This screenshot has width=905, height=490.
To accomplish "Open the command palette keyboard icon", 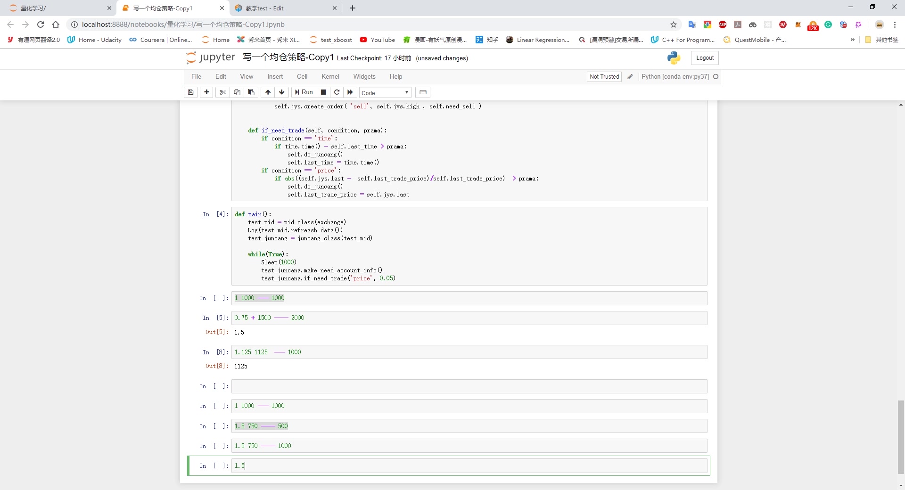I will pos(423,92).
